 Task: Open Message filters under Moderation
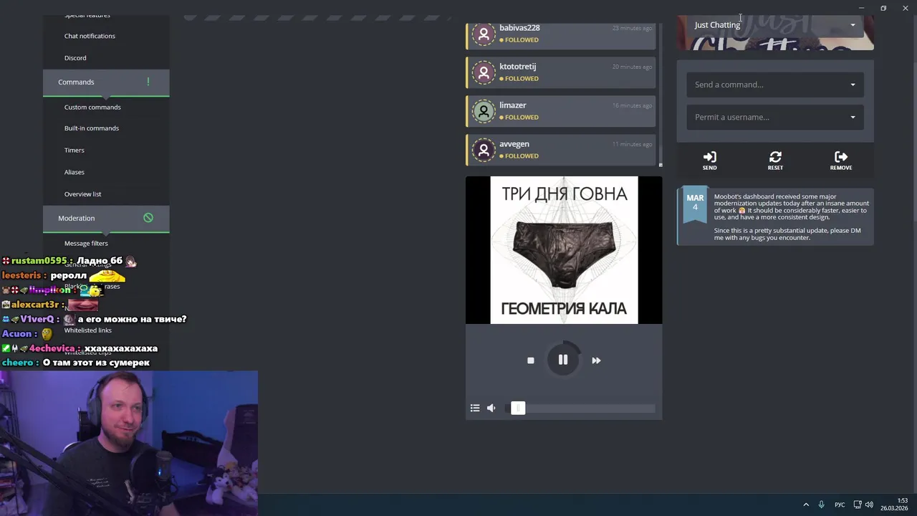point(86,244)
